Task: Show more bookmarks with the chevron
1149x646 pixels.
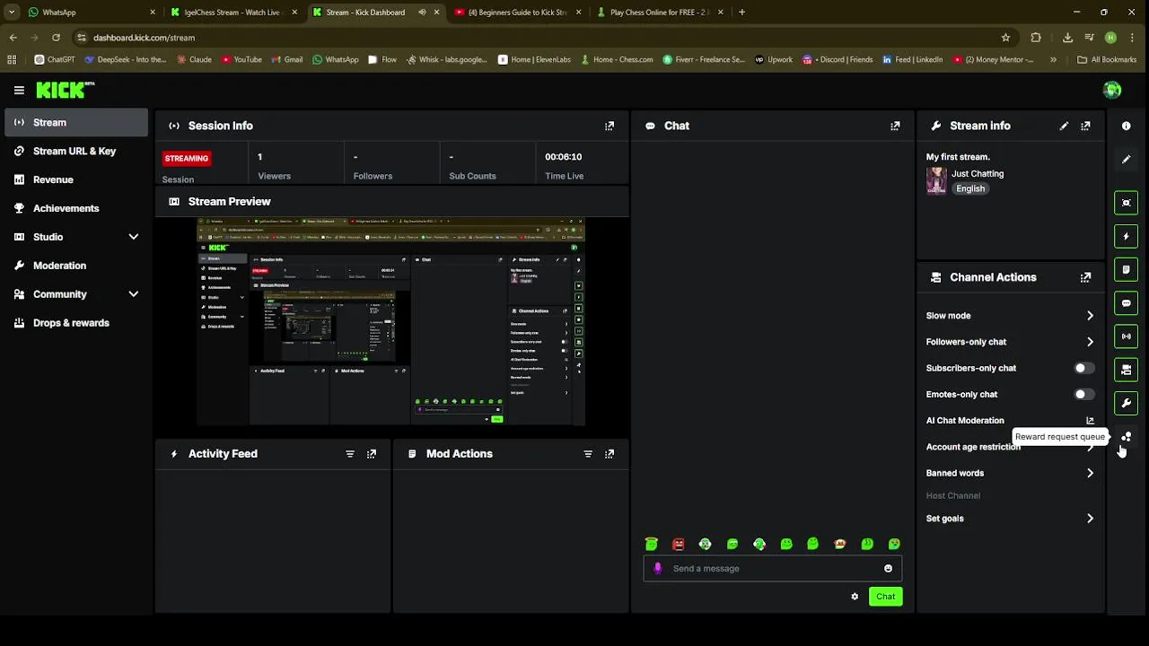Action: point(1053,60)
